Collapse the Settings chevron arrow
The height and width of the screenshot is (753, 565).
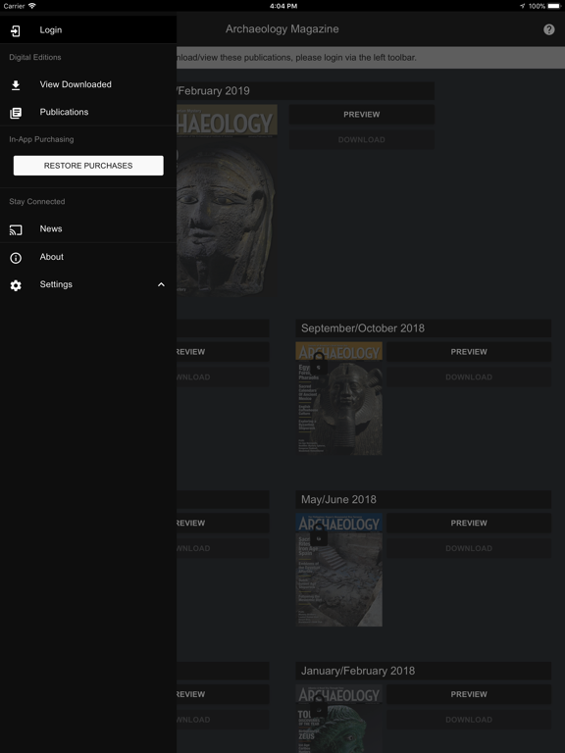point(161,284)
